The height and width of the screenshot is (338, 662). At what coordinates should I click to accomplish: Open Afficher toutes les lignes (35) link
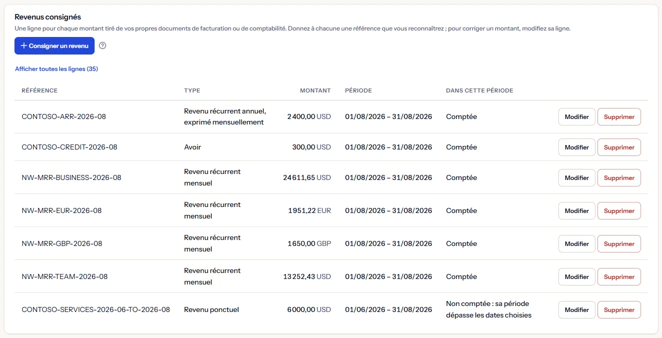(x=57, y=69)
